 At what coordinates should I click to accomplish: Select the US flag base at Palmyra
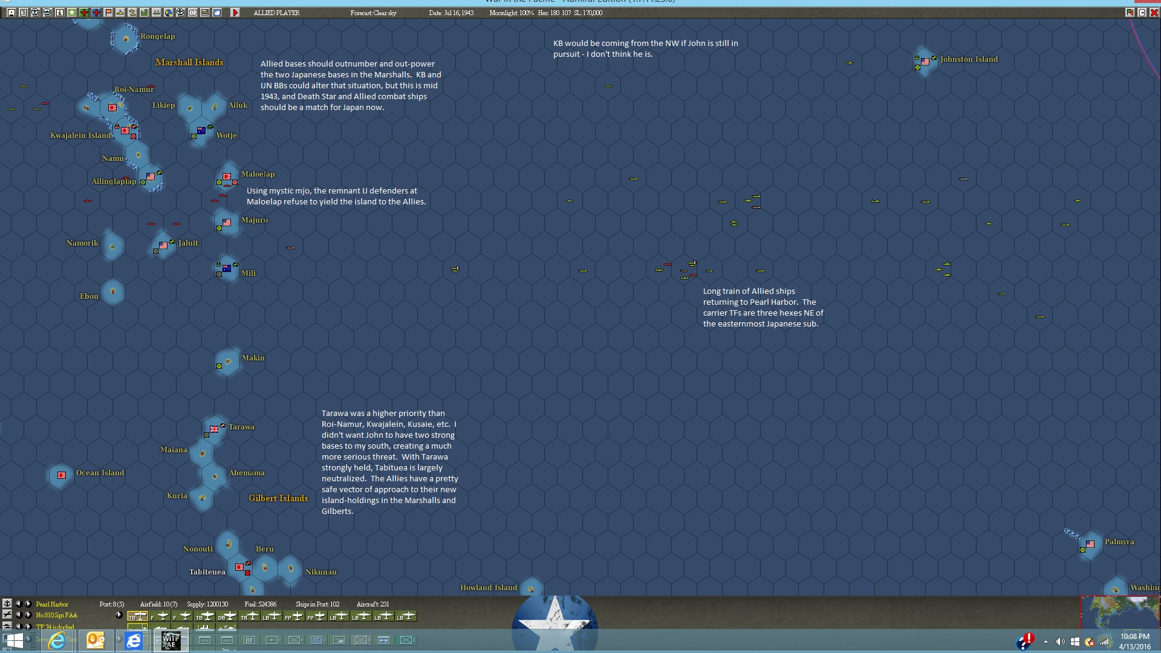1090,544
